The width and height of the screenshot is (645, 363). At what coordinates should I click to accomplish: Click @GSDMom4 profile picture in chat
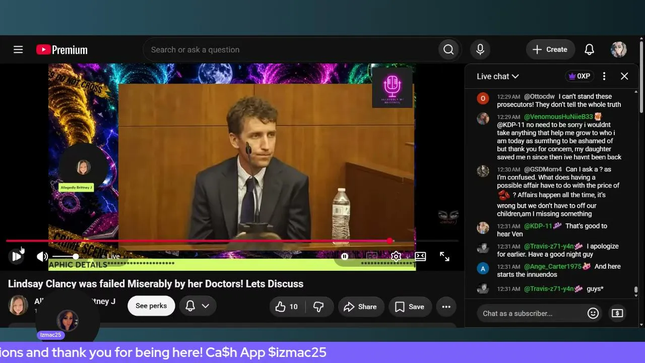(x=483, y=171)
